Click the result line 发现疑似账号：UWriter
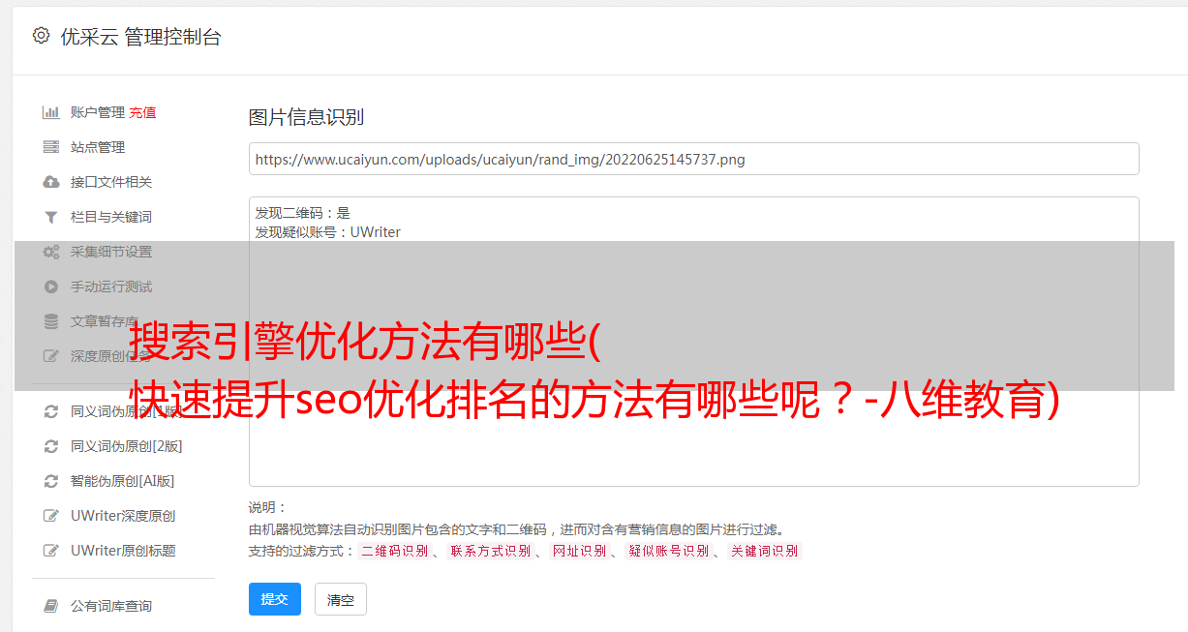Image resolution: width=1188 pixels, height=632 pixels. pyautogui.click(x=328, y=232)
